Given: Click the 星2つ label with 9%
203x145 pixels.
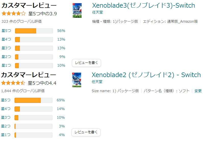Looking at the screenshot, I should coord(6,57).
